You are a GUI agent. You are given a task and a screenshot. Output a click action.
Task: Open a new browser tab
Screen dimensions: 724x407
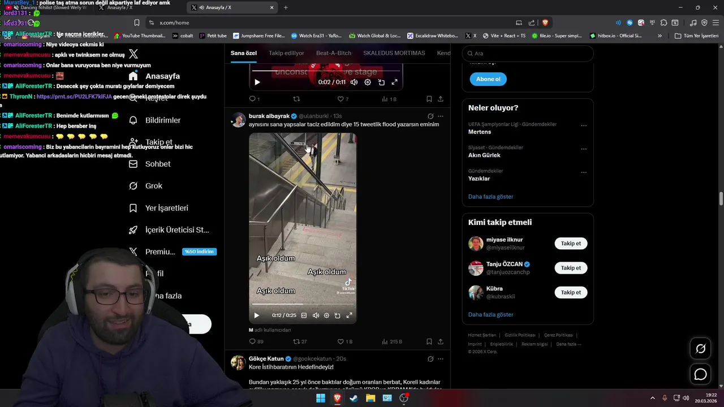pos(286,7)
